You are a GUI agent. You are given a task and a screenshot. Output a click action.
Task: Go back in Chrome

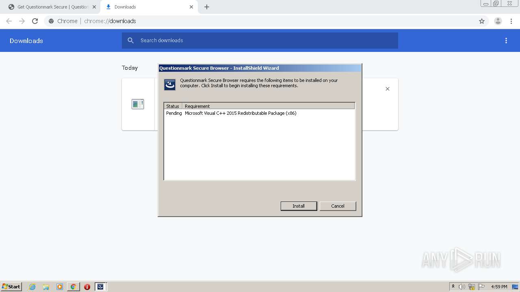(9, 21)
